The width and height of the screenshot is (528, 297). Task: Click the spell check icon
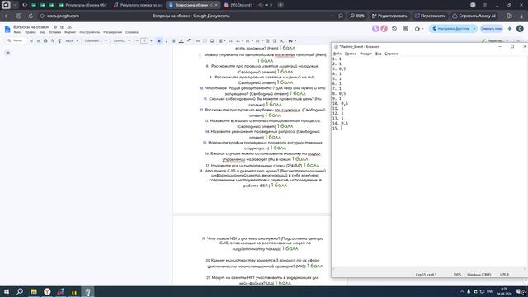[x=53, y=41]
